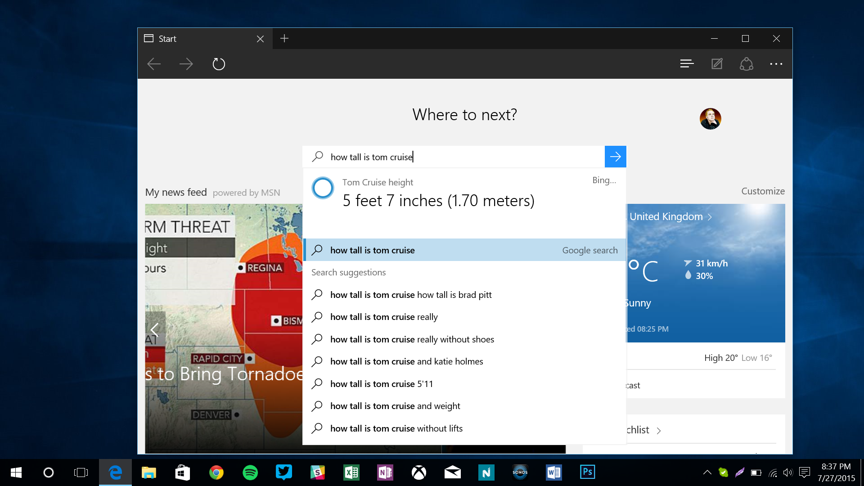
Task: Click the Customize link above the weather card
Action: pos(762,191)
